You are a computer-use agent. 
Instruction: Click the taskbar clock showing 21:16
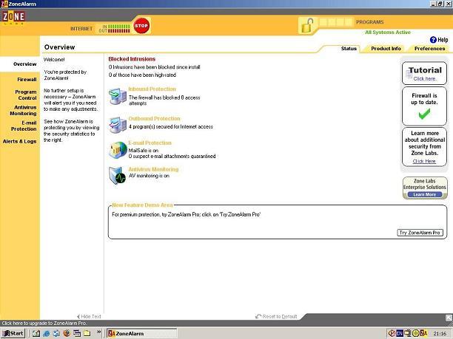440,334
